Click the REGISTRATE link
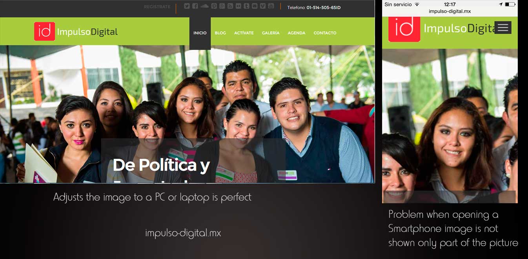528x259 pixels. point(157,7)
